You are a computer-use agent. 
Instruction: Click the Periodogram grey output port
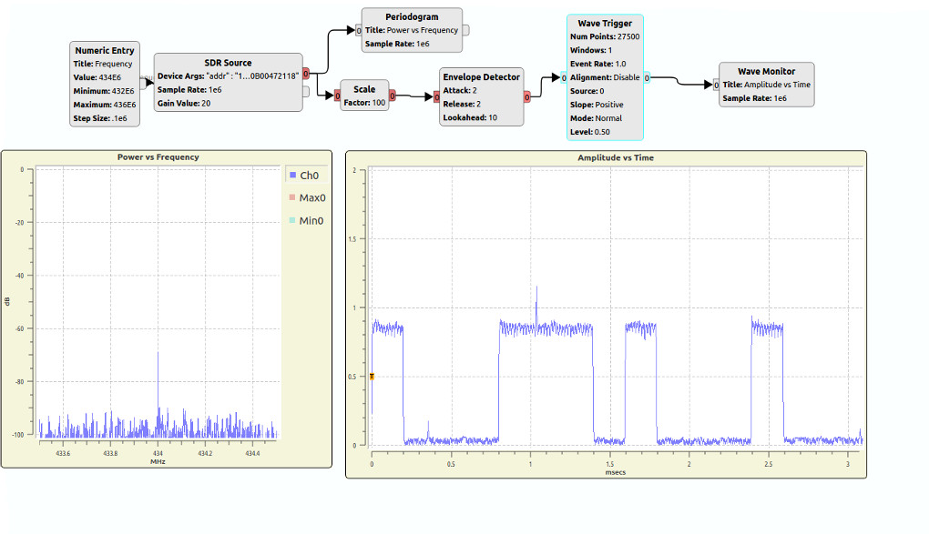[465, 30]
